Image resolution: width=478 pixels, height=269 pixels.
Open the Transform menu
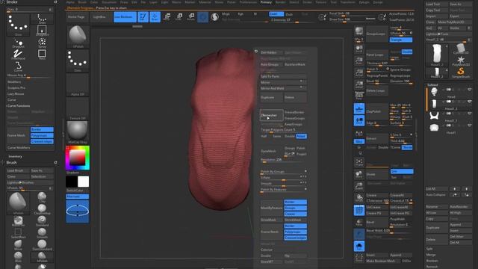(348, 2)
